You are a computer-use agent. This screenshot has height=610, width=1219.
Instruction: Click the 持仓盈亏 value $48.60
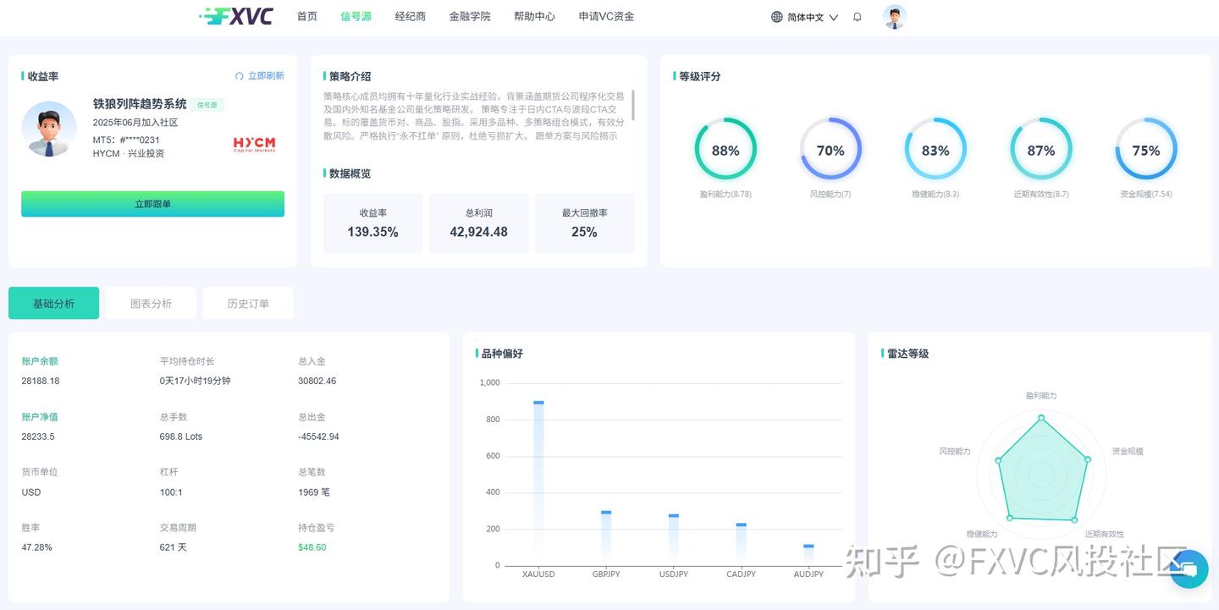(312, 547)
